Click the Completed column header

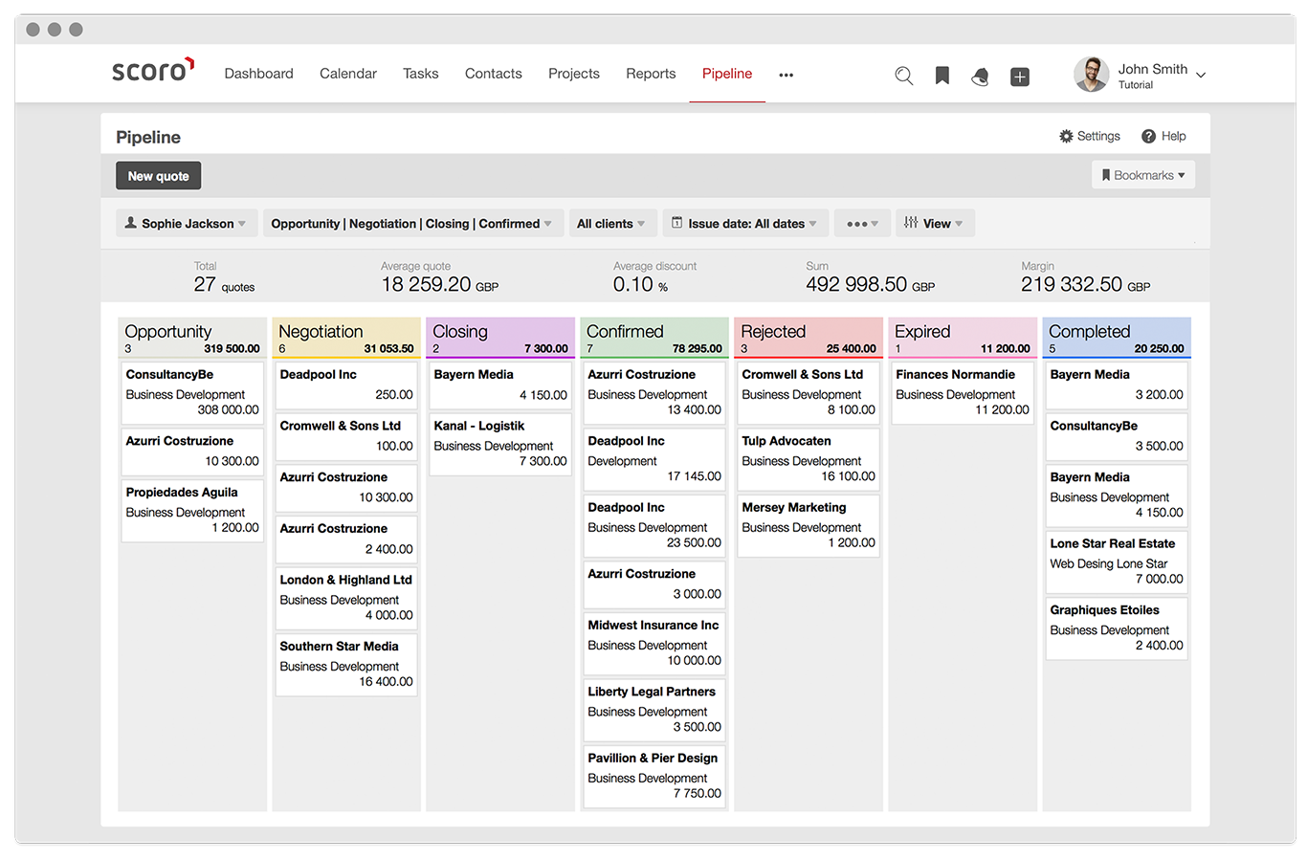1117,338
